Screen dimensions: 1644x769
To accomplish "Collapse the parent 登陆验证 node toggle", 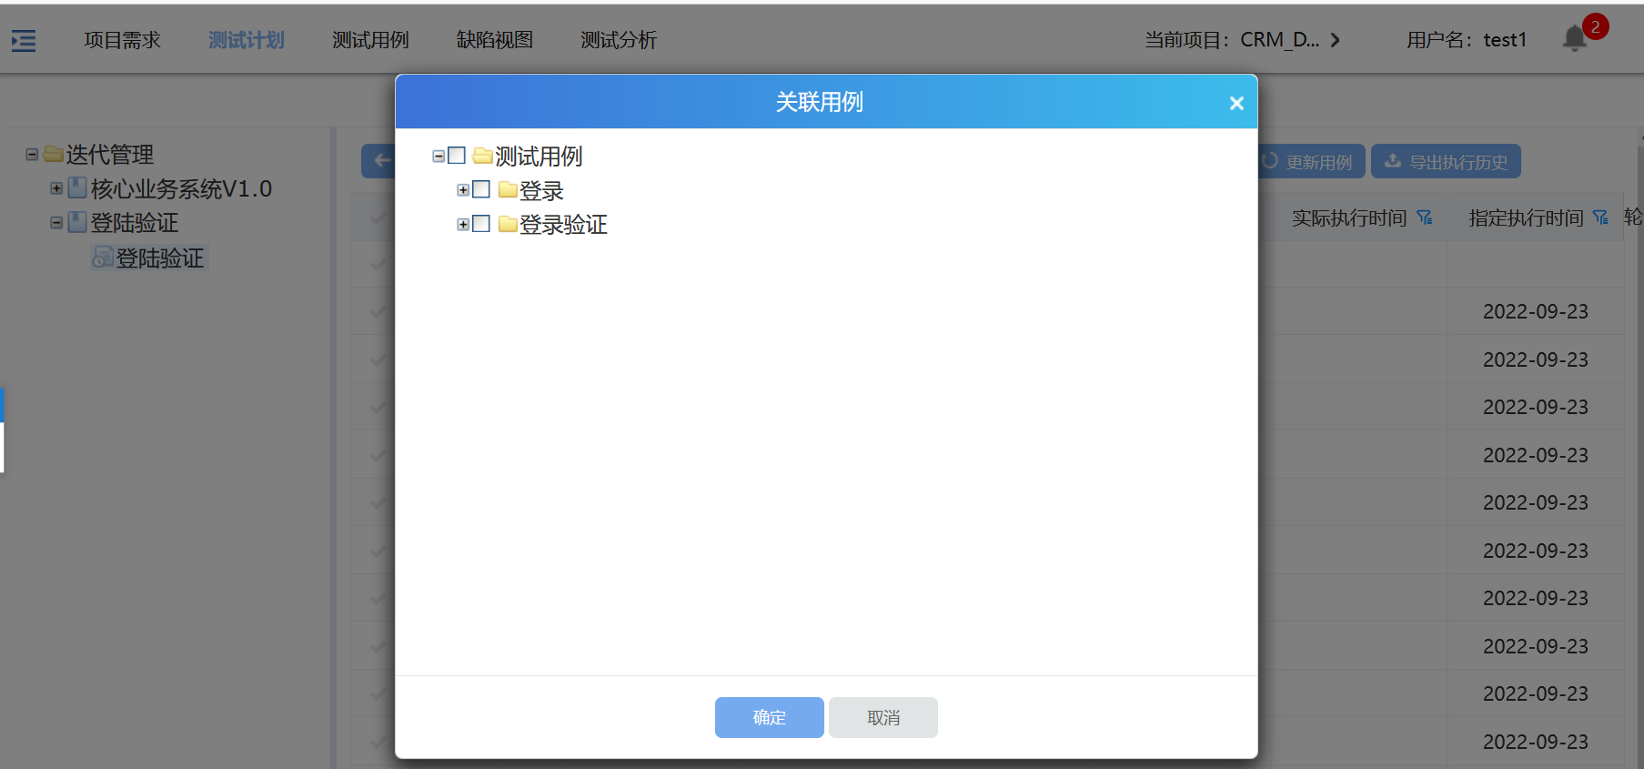I will 56,222.
